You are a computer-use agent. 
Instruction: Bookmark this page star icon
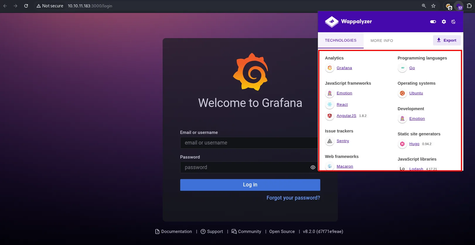(x=433, y=6)
